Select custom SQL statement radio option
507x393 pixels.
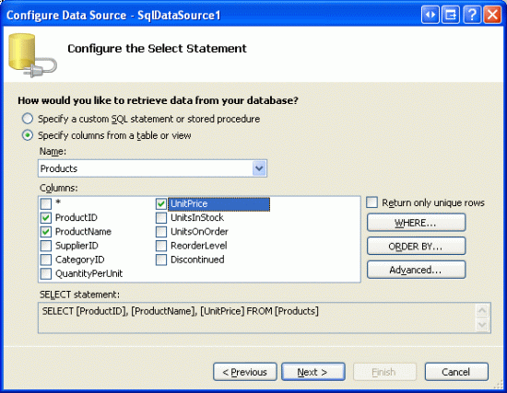point(28,119)
